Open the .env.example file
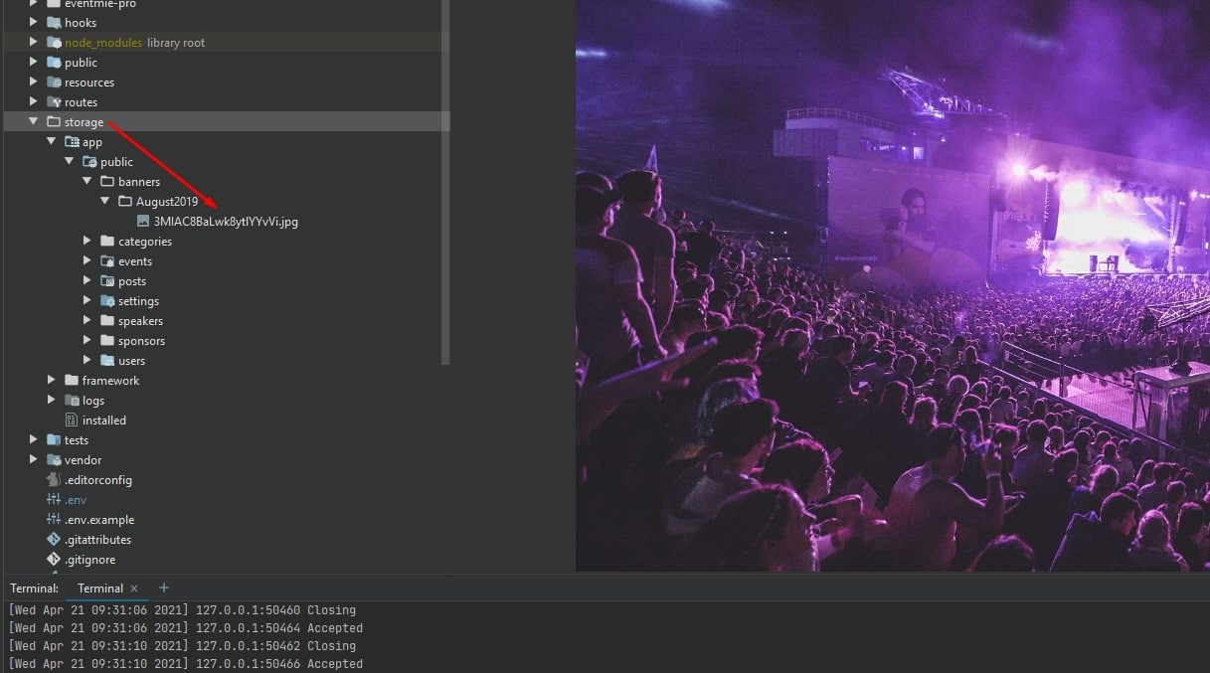 click(99, 520)
